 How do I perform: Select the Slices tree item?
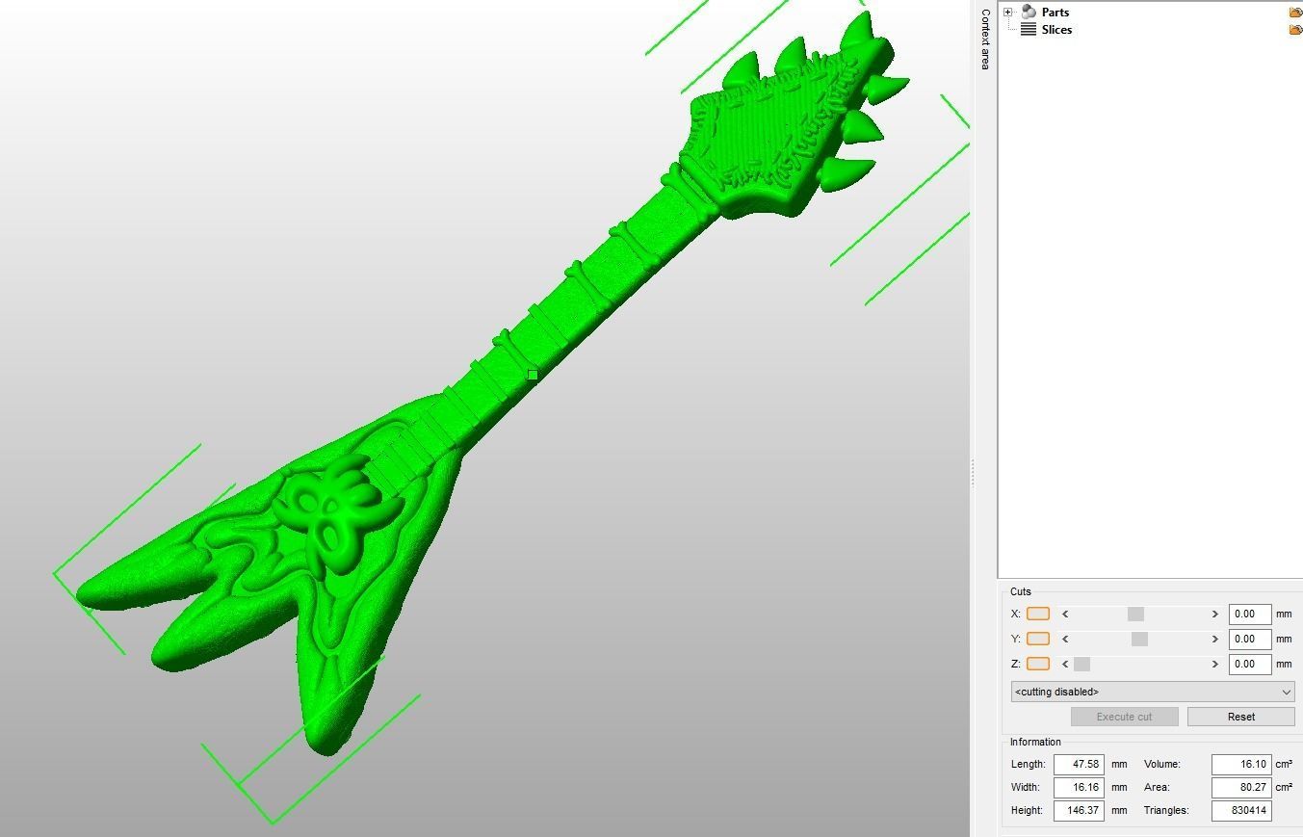coord(1056,30)
